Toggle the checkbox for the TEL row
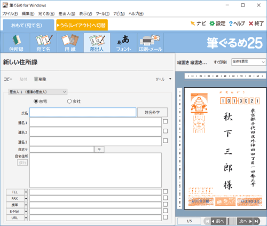The image size is (267, 226). coord(166,191)
